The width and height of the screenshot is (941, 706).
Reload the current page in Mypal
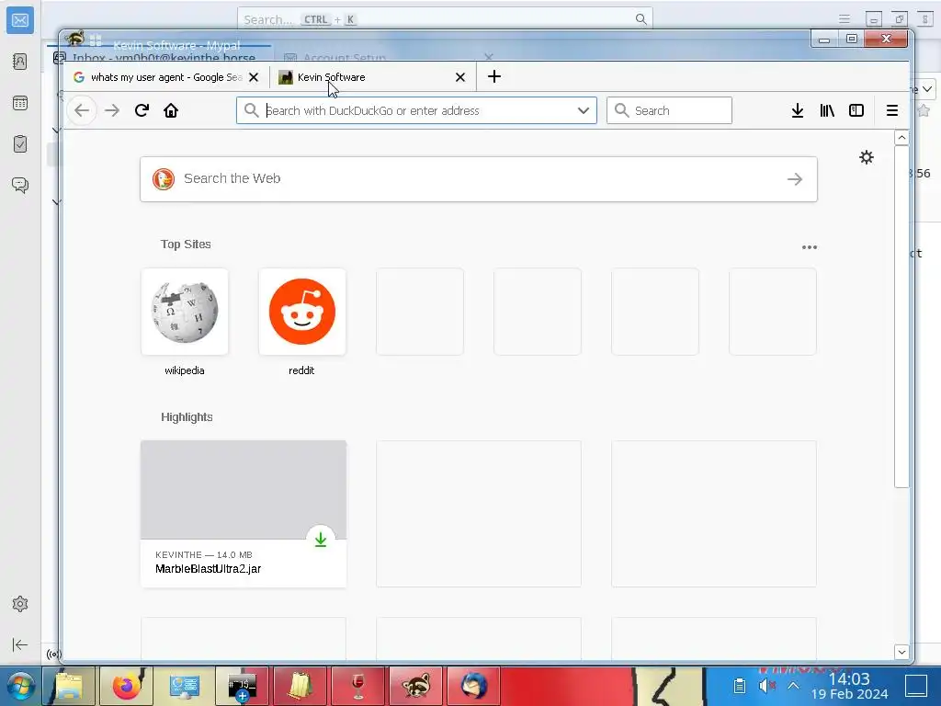[142, 110]
